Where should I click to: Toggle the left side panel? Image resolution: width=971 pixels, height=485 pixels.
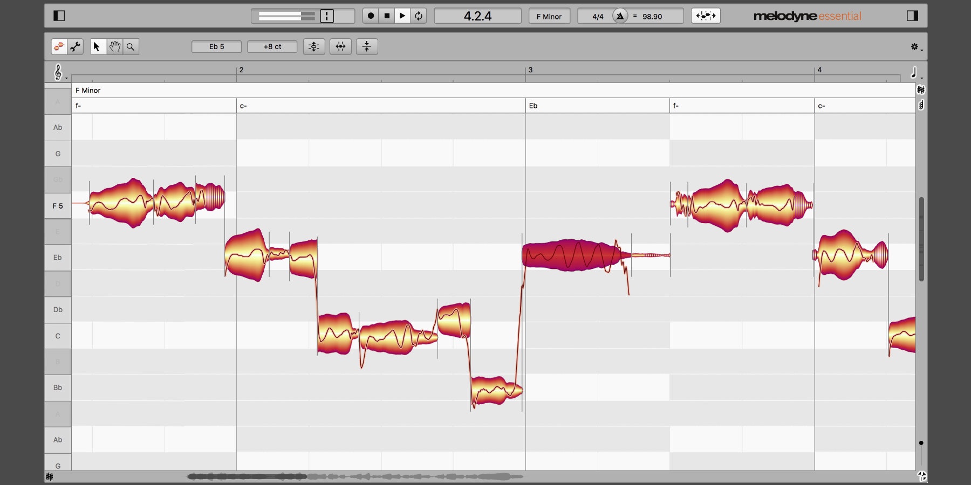[59, 16]
